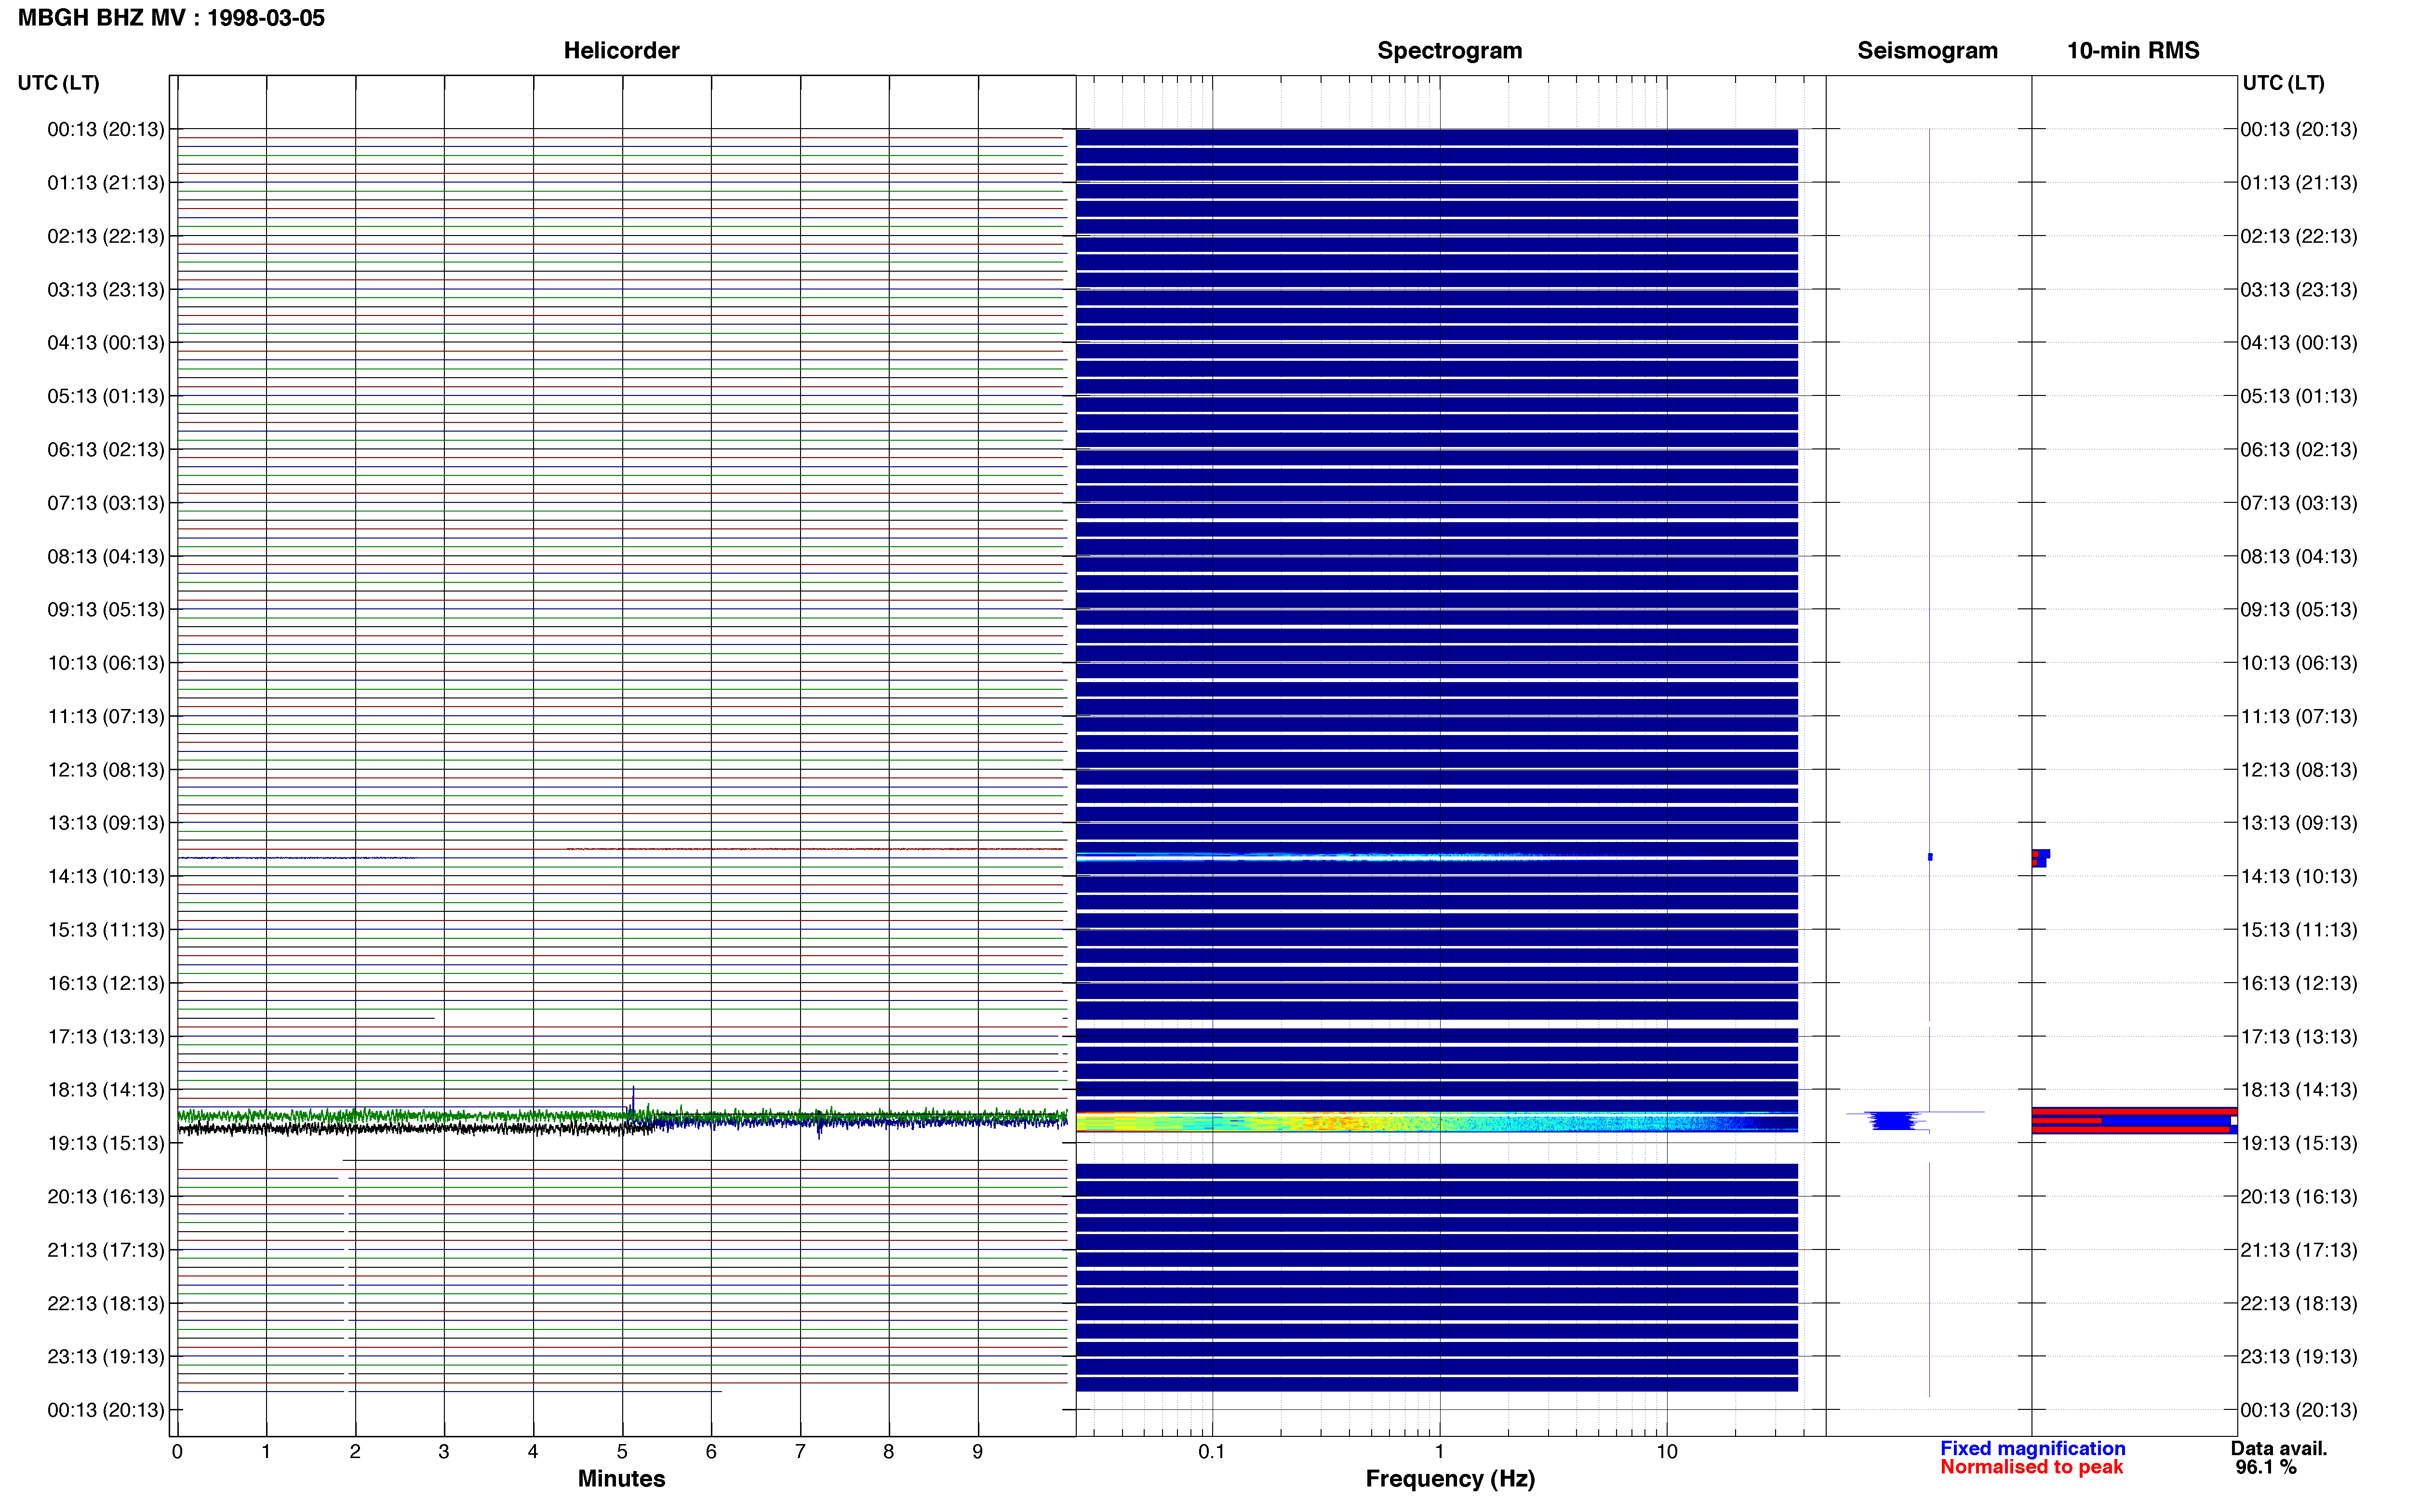Select the '3' tick on the Minutes axis
This screenshot has width=2419, height=1512.
pyautogui.click(x=444, y=1452)
